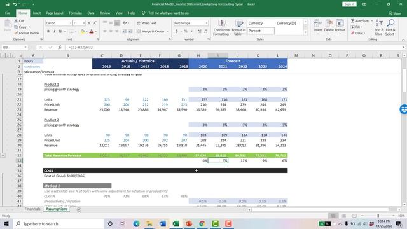This screenshot has height=229, width=407.
Task: Open Microsoft Edge from the taskbar
Action: 136,223
